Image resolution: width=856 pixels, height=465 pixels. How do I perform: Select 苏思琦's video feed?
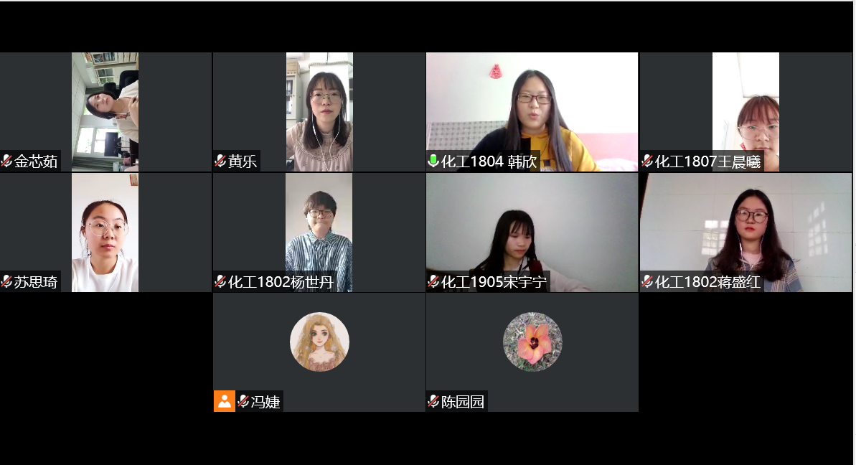105,232
